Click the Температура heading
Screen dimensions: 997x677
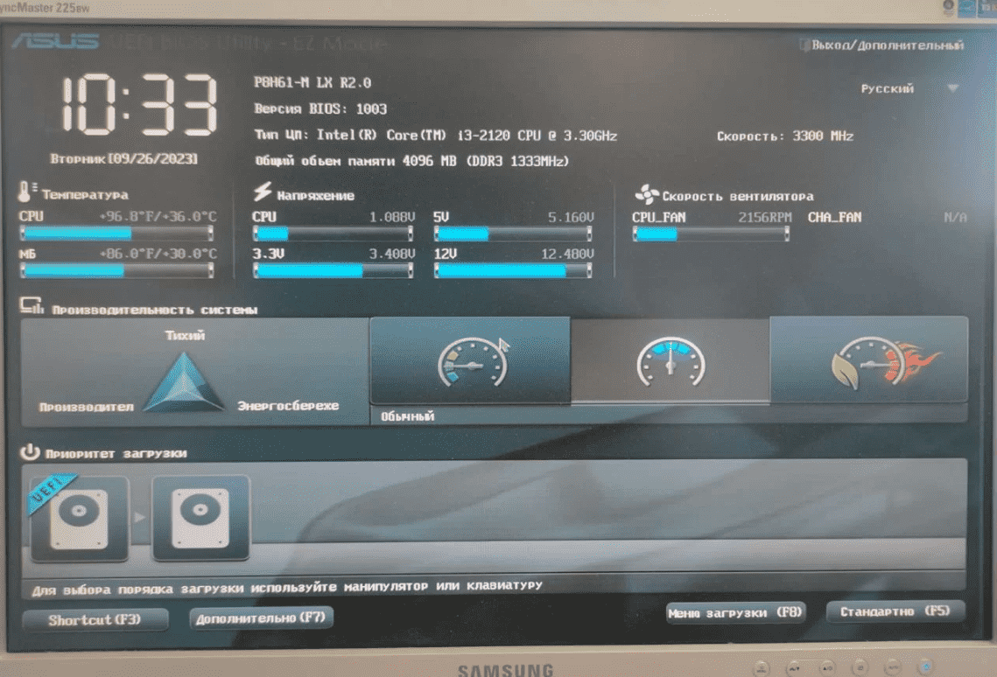click(85, 195)
